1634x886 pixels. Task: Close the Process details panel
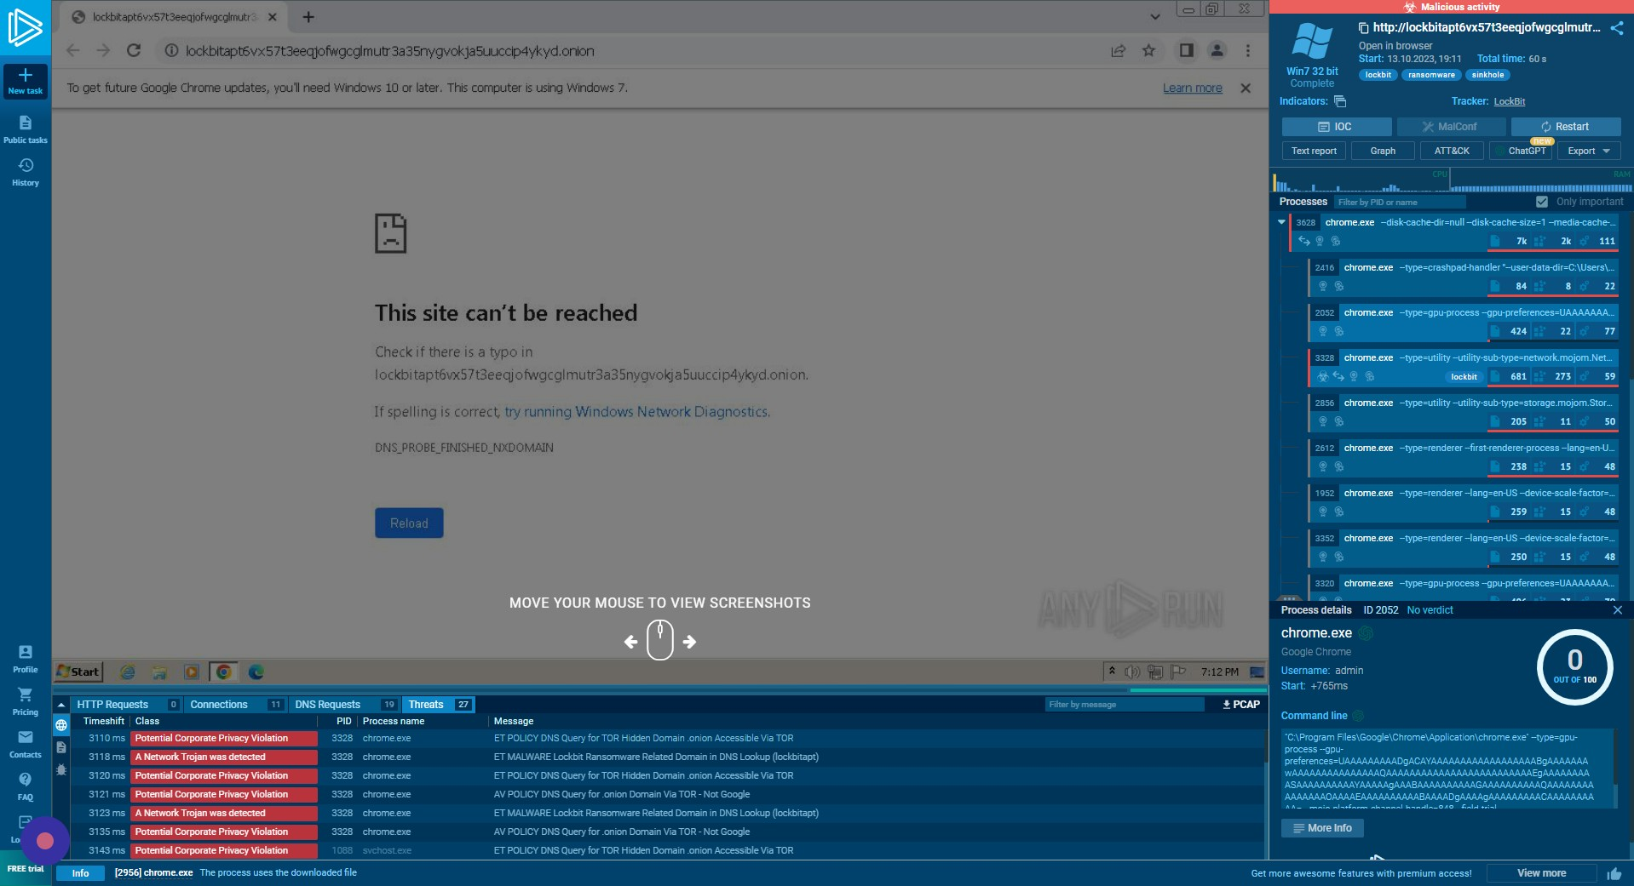pos(1617,610)
